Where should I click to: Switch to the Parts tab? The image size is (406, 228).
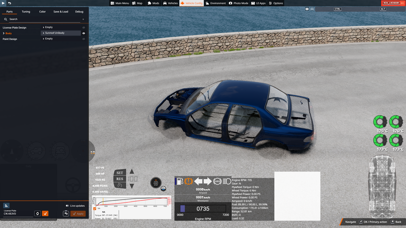(x=10, y=12)
